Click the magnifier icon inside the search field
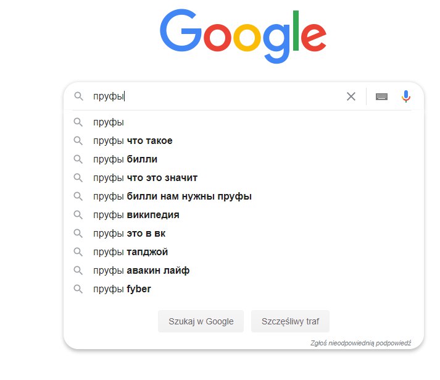Screen dimensions: 440x380 pos(78,96)
